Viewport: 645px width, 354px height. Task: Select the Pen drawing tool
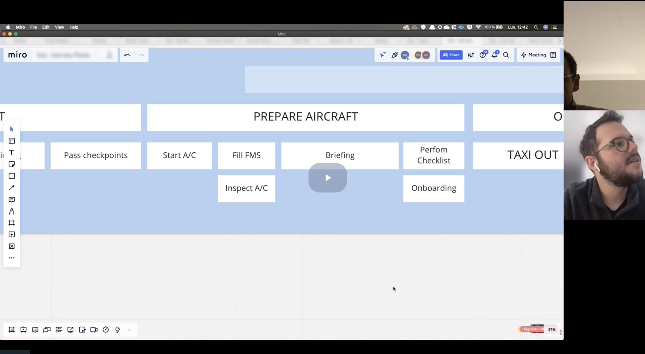click(x=12, y=211)
